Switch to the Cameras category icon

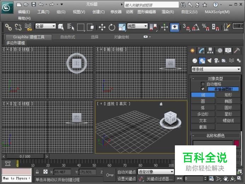tap(217, 60)
